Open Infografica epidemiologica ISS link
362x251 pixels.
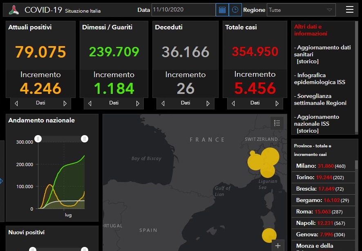(x=320, y=79)
